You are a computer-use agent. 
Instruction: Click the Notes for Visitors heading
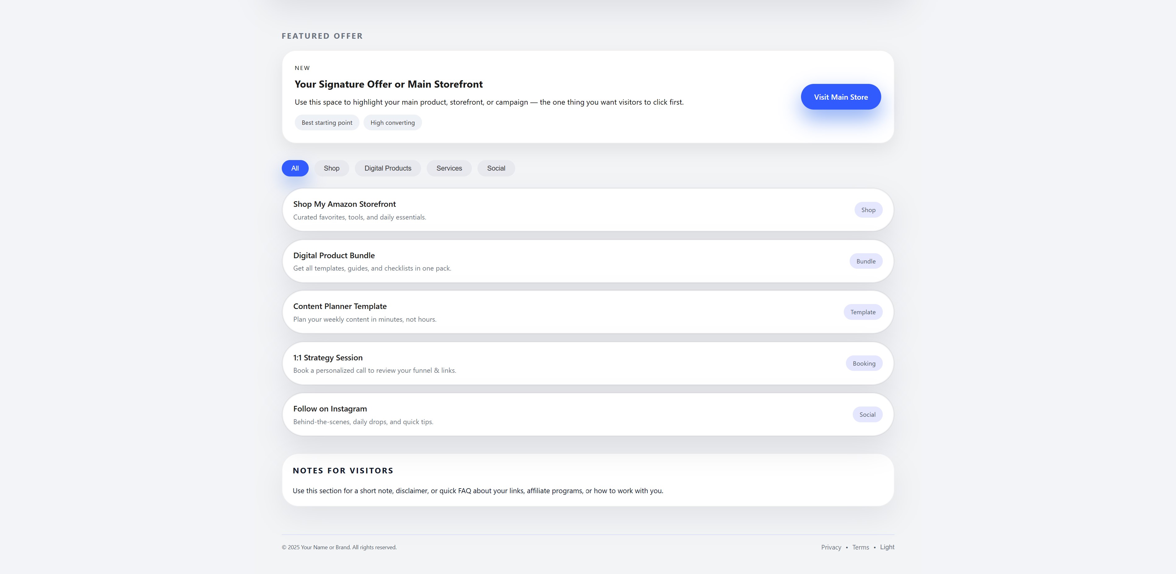point(343,470)
